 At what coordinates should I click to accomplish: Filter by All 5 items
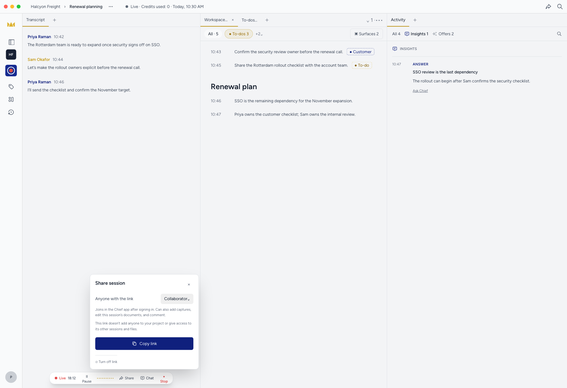pyautogui.click(x=213, y=34)
